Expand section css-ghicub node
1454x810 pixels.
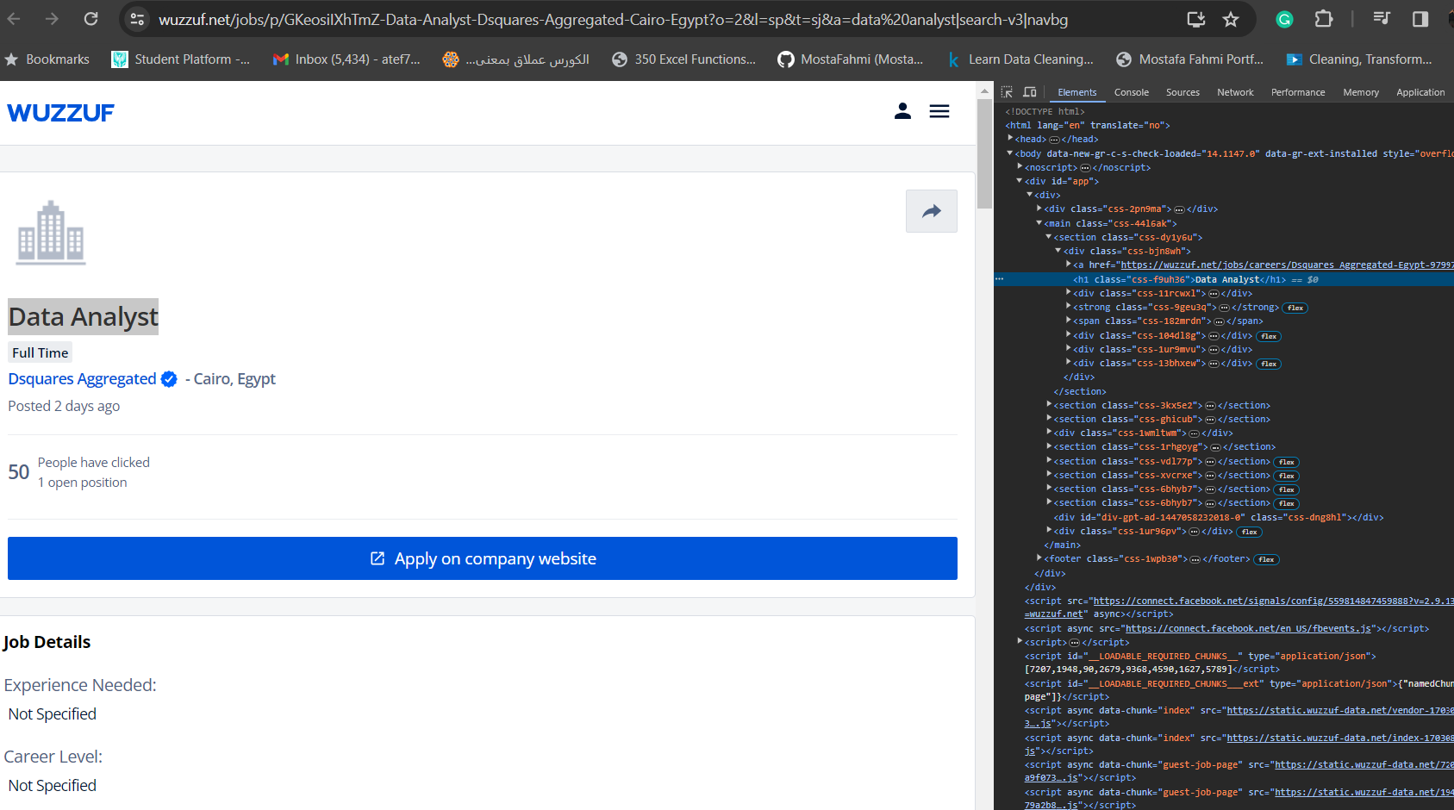click(1049, 419)
